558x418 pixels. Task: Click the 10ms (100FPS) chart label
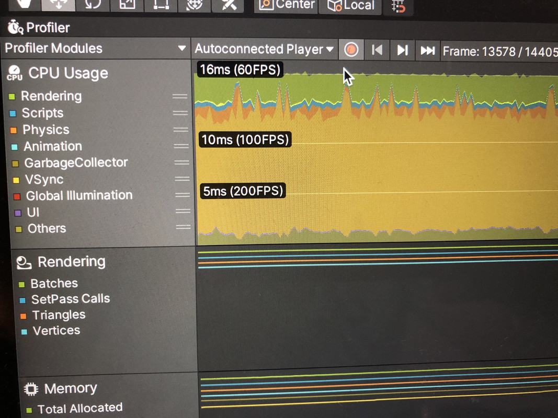point(245,140)
